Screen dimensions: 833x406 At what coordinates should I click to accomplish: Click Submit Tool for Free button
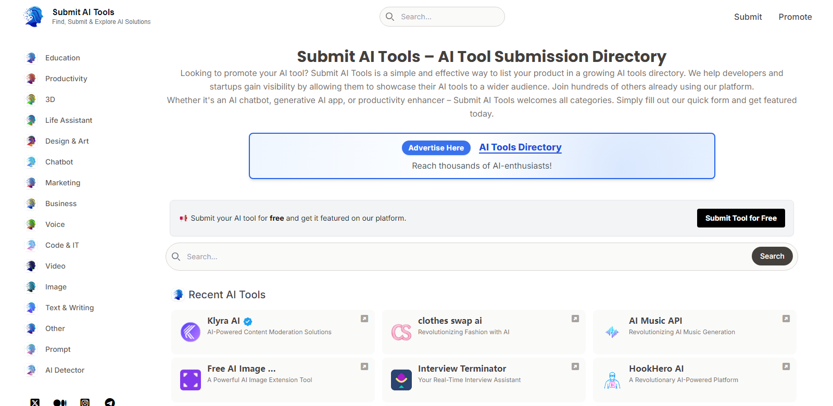click(741, 218)
